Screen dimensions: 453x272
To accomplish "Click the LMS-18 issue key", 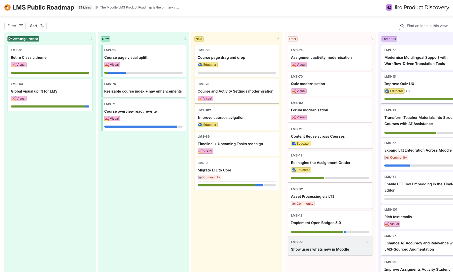I will pos(110,50).
